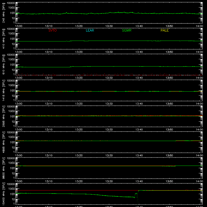
Task: Select the "15400 MHz [SFU]" axis title
Action: tap(4, 194)
